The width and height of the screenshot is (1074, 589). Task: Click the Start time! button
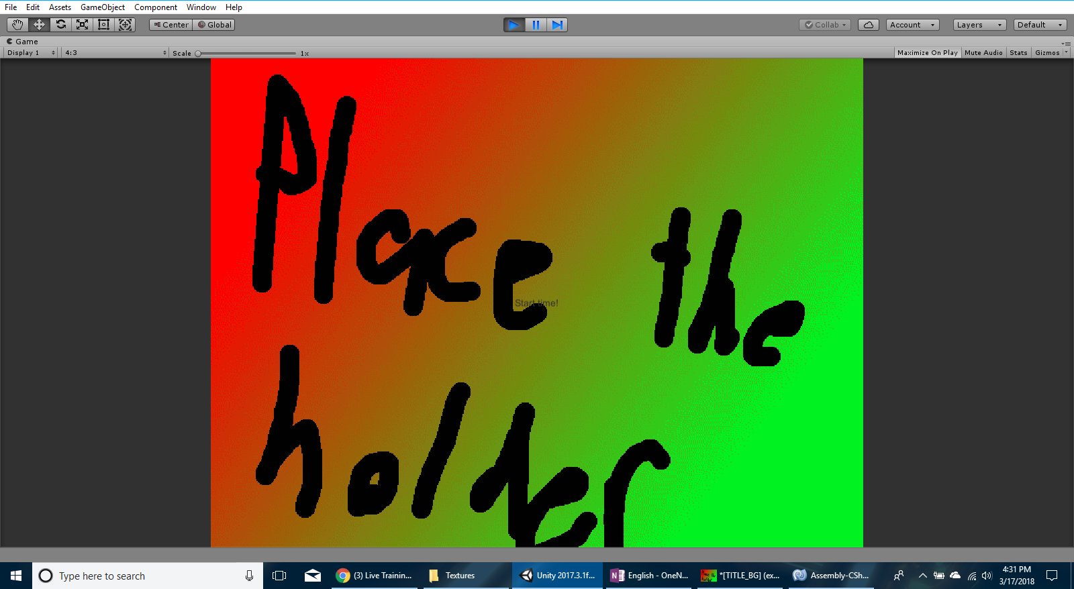536,303
